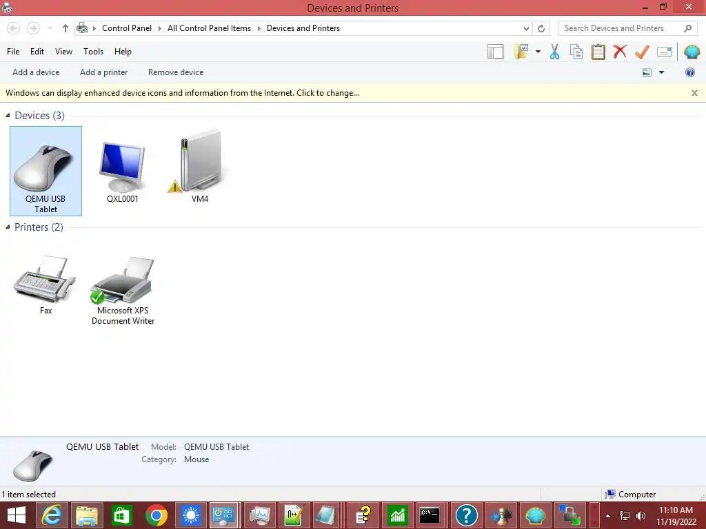Click the Computer status bar entry

click(630, 495)
